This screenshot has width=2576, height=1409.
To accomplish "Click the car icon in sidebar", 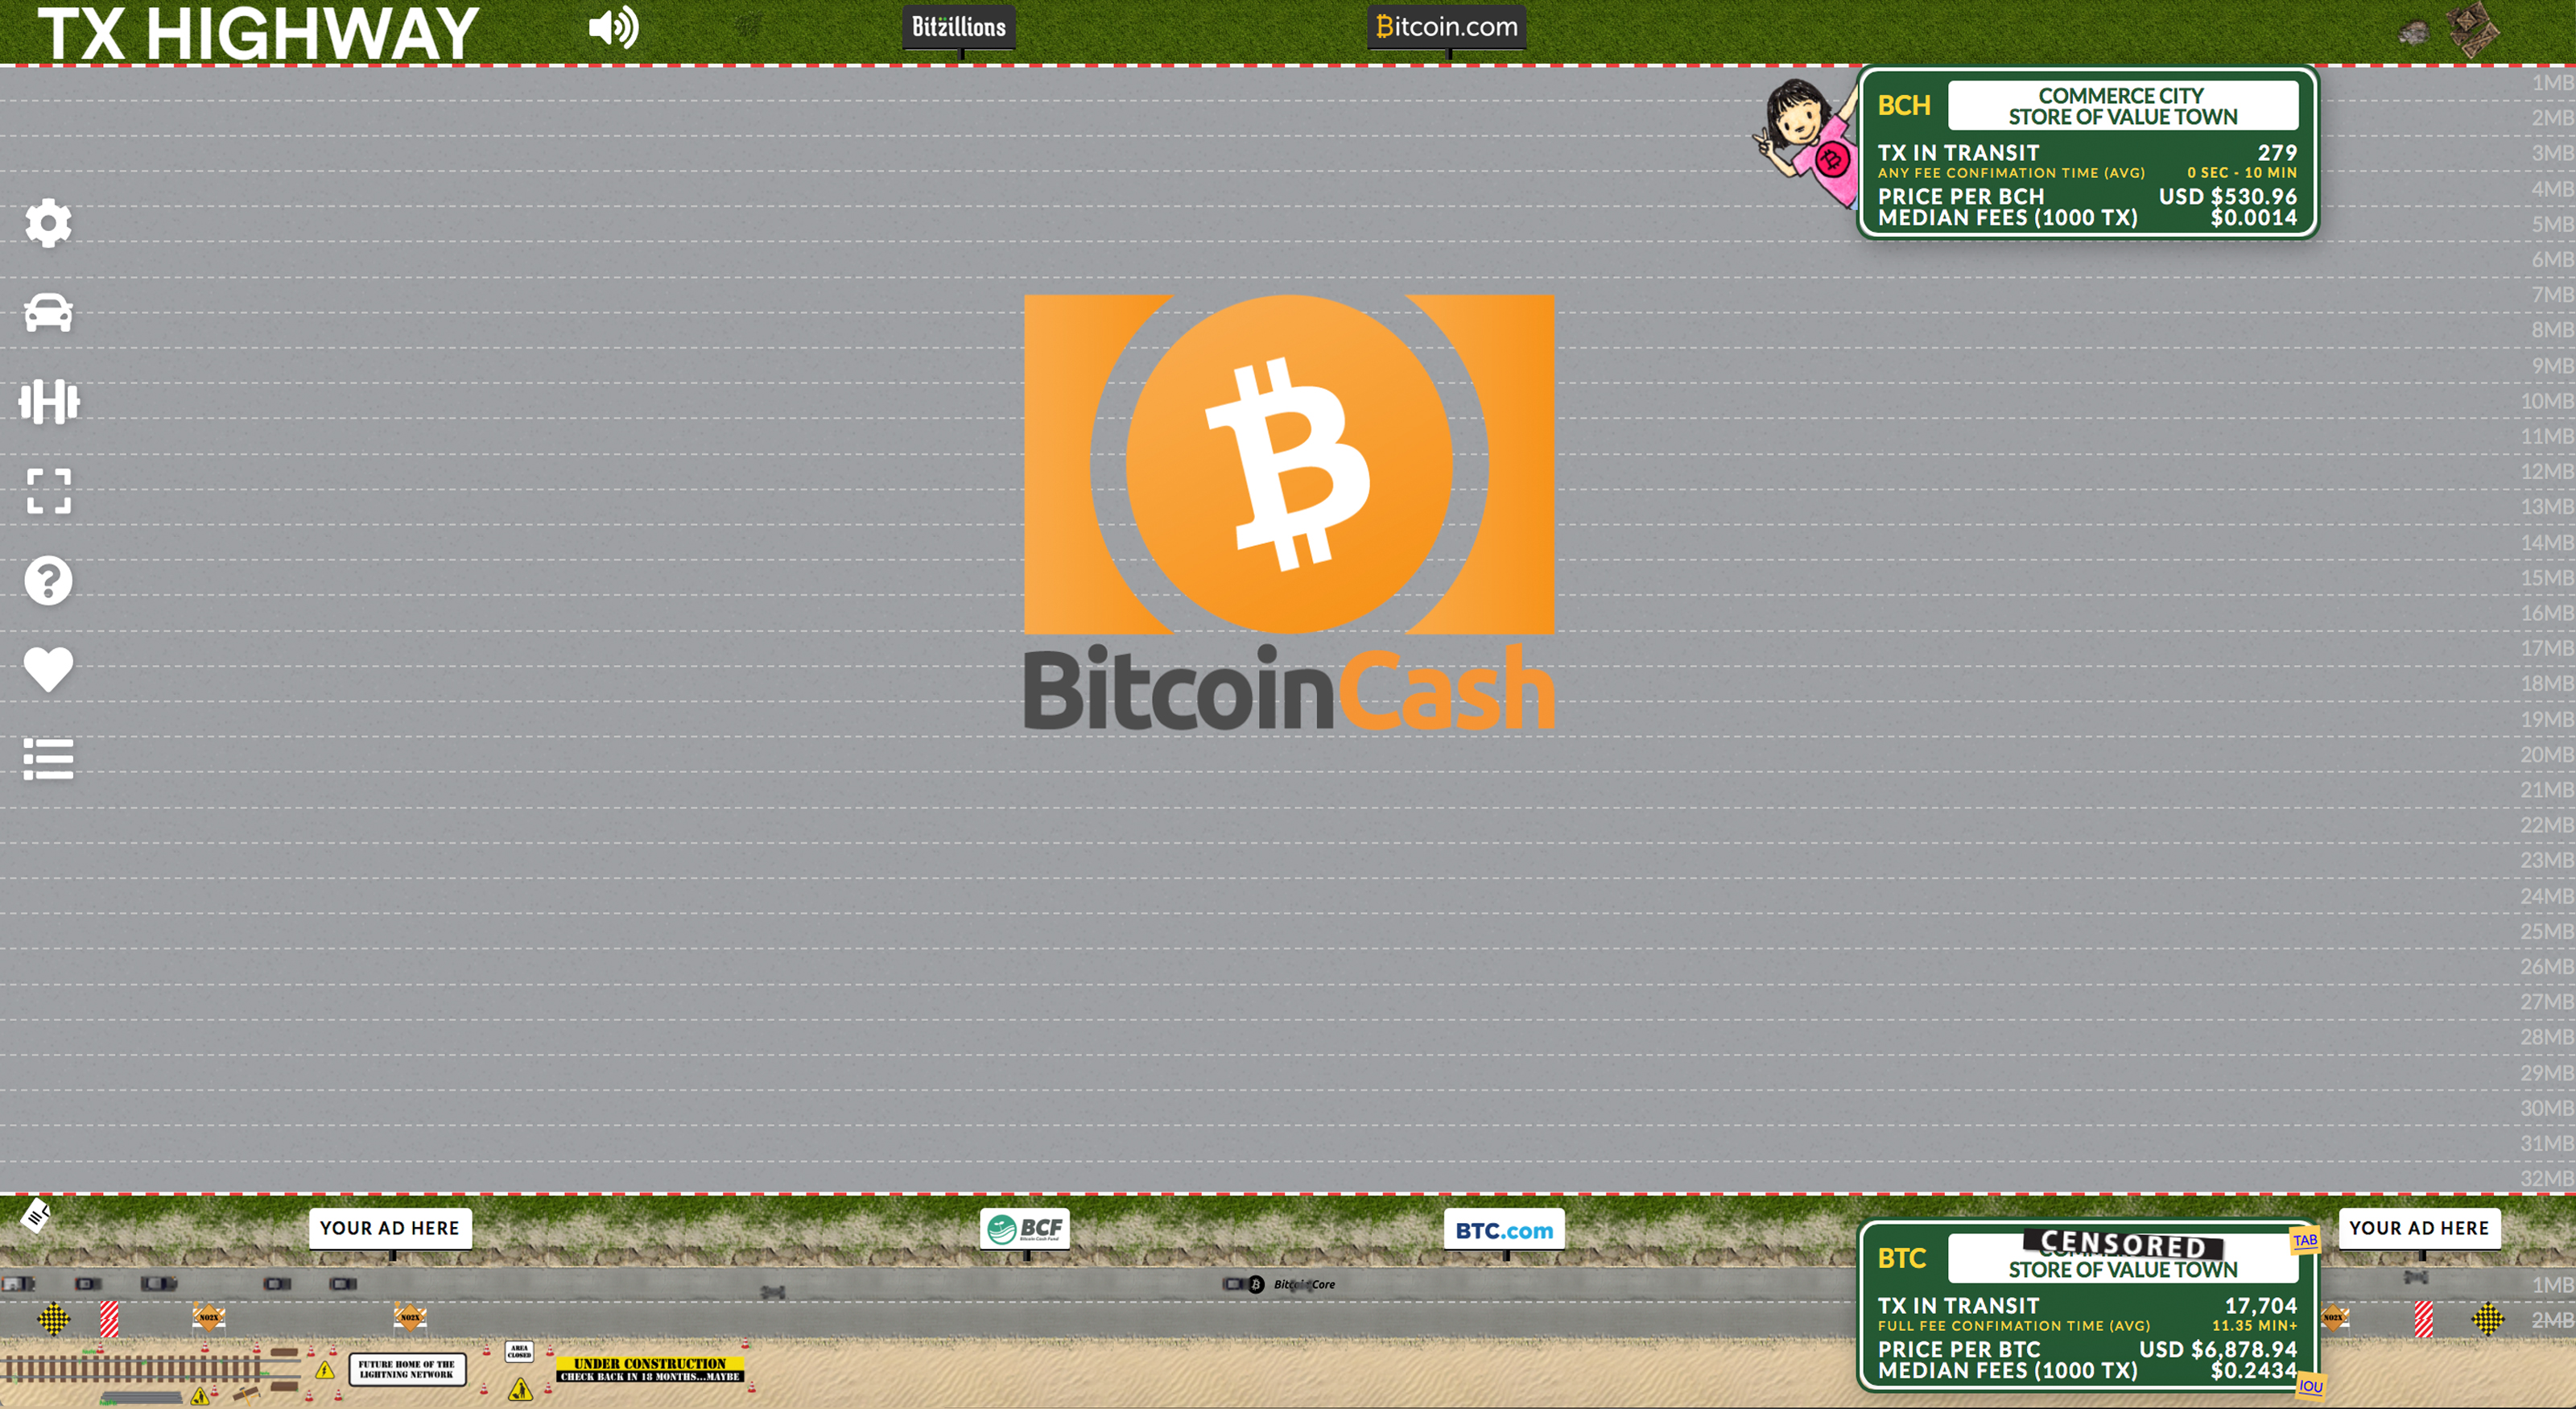I will click(x=48, y=312).
